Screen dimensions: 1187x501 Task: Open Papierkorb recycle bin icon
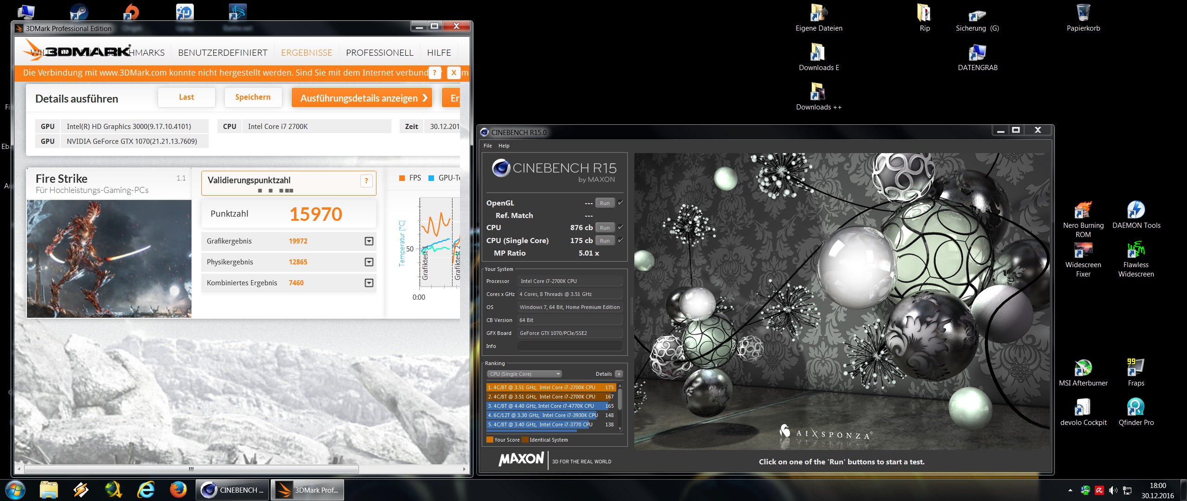(x=1083, y=13)
